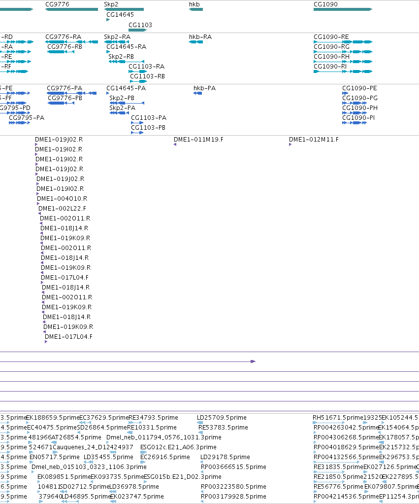Screen dimensions: 419x504
Task: Click protein CG1090-PH label
Action: point(359,108)
